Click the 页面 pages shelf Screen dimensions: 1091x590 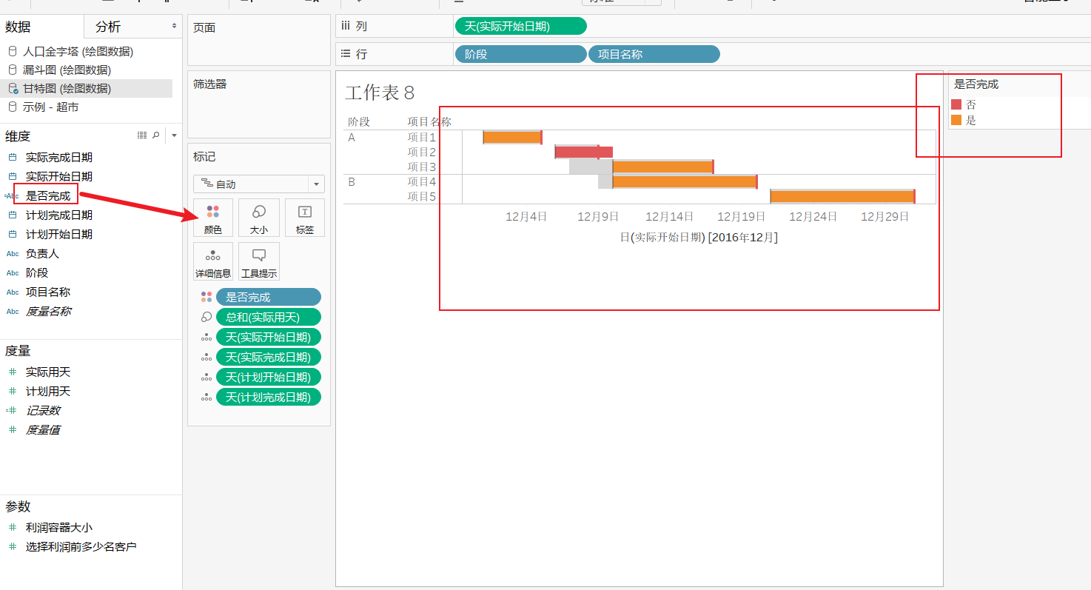click(259, 40)
